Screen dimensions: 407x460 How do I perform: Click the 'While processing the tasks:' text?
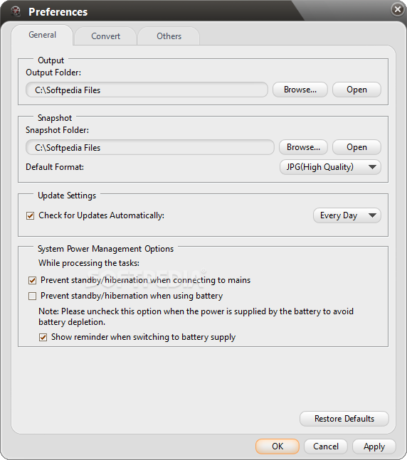click(x=89, y=263)
